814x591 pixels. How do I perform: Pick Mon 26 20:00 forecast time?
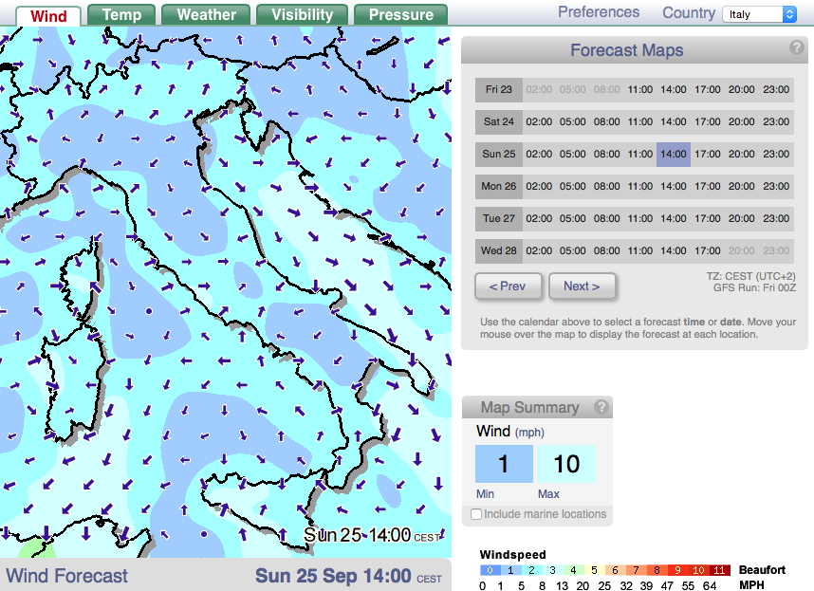(x=741, y=186)
